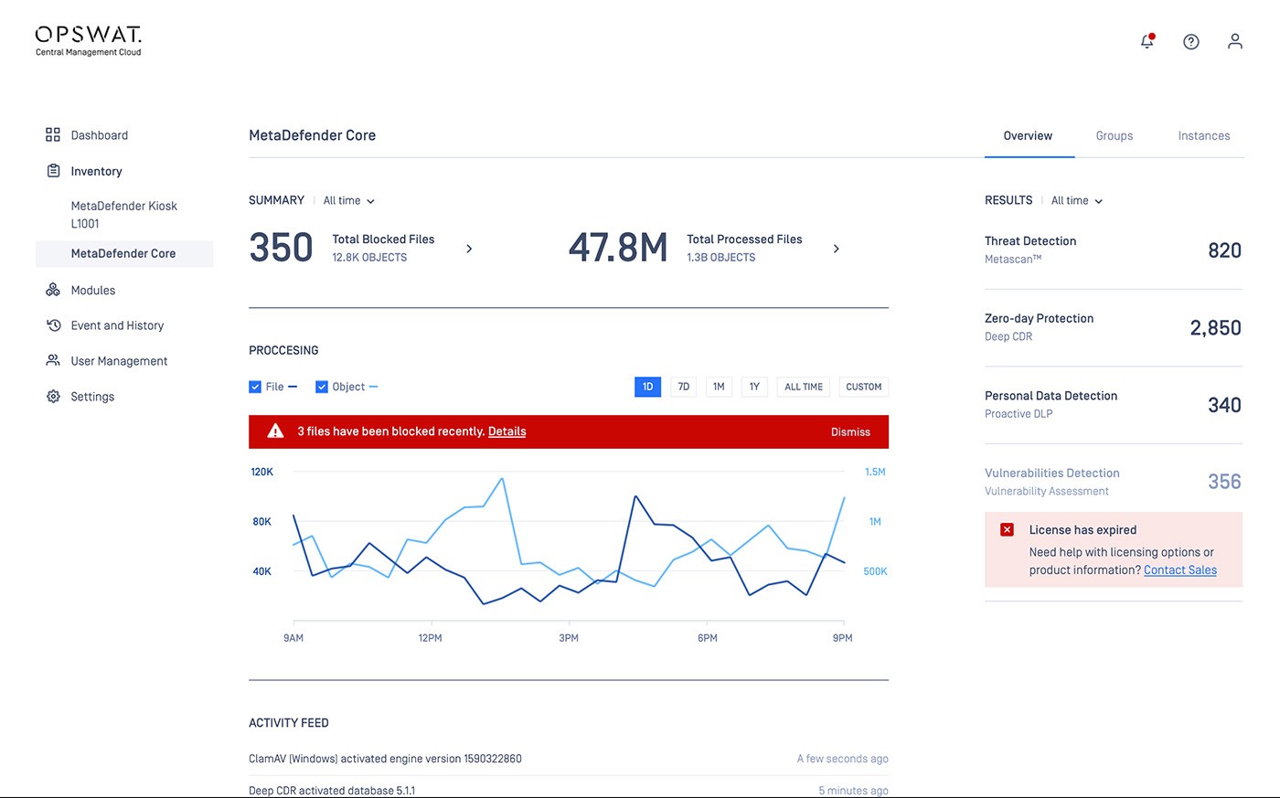Click the A few seconds ago timestamp
Screen dimensions: 1280x798
[842, 759]
